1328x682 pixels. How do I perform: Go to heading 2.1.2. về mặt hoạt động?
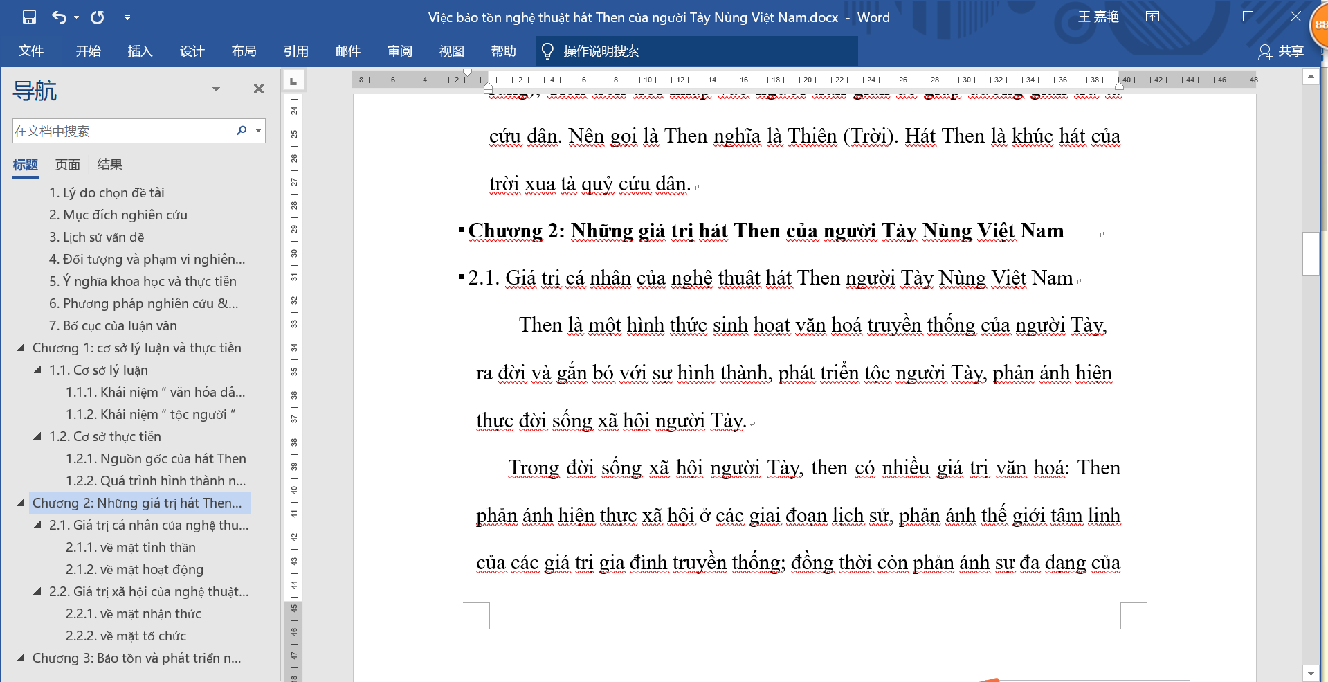pos(134,569)
